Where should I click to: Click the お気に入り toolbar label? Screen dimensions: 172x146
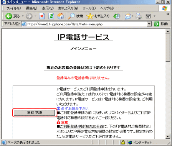(x=102, y=16)
